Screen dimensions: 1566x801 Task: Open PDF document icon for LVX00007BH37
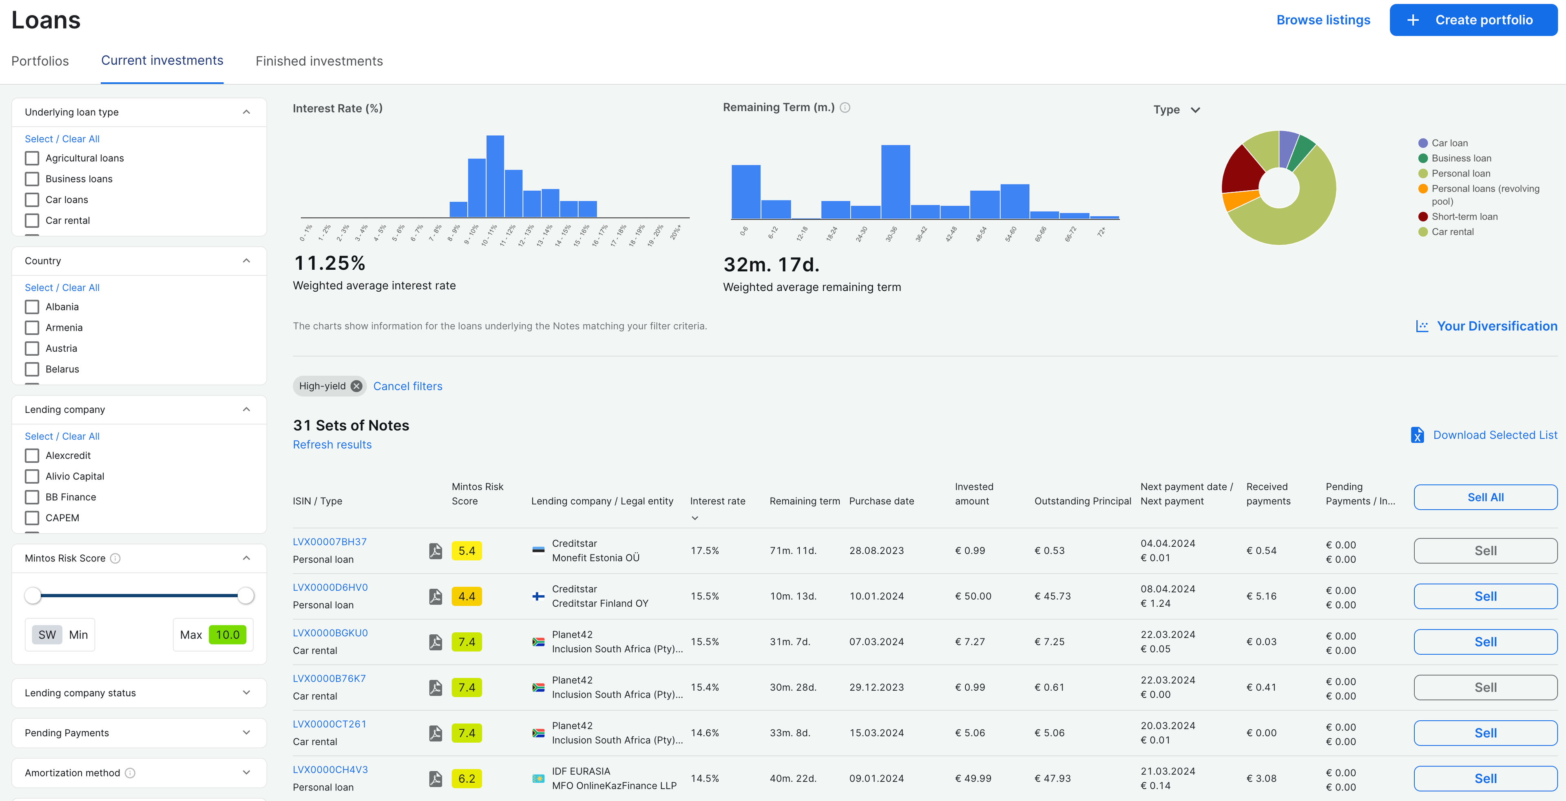(435, 551)
